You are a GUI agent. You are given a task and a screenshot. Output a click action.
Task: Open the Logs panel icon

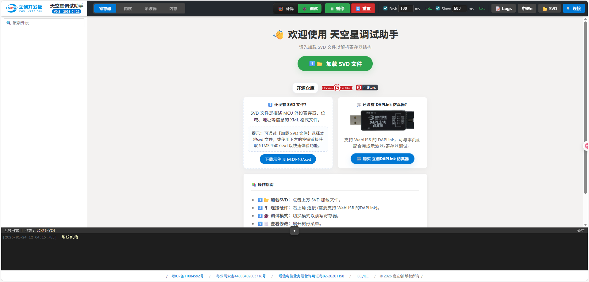tap(498, 8)
